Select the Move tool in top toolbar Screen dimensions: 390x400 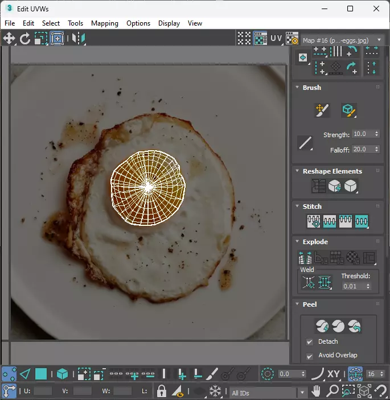click(x=9, y=39)
